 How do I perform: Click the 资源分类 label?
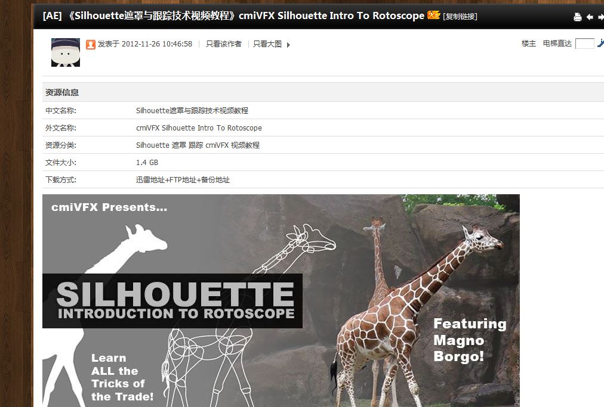61,145
